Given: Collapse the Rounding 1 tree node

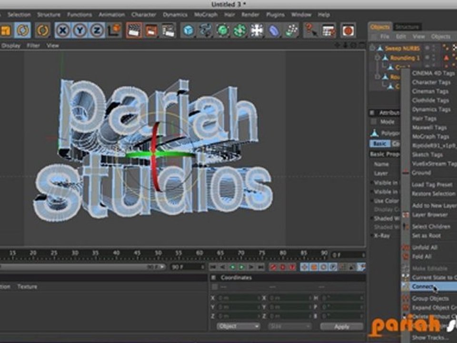Looking at the screenshot, I should [x=377, y=58].
